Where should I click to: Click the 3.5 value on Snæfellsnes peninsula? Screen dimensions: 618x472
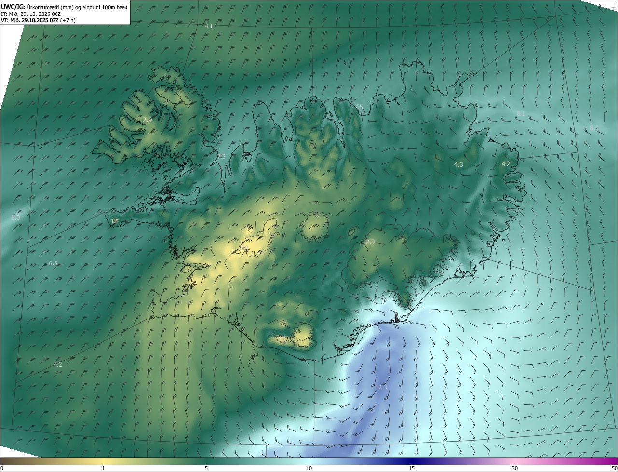pyautogui.click(x=114, y=222)
